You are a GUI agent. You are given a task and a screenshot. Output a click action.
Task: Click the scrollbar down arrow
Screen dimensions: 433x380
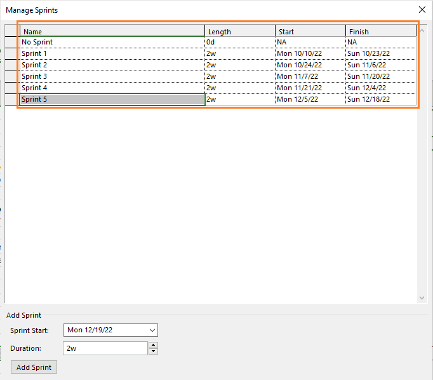point(422,297)
